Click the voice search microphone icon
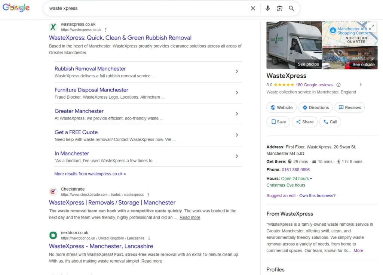 click(267, 8)
